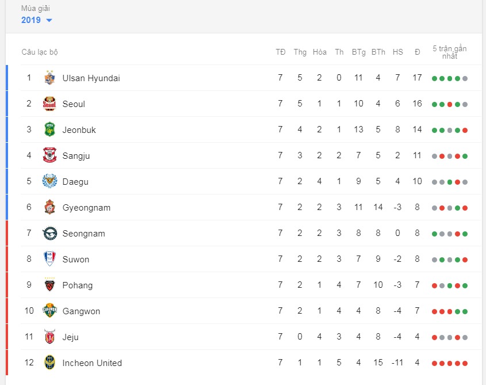Click Ulsan Hyundai's latest grey draw dot

point(465,79)
